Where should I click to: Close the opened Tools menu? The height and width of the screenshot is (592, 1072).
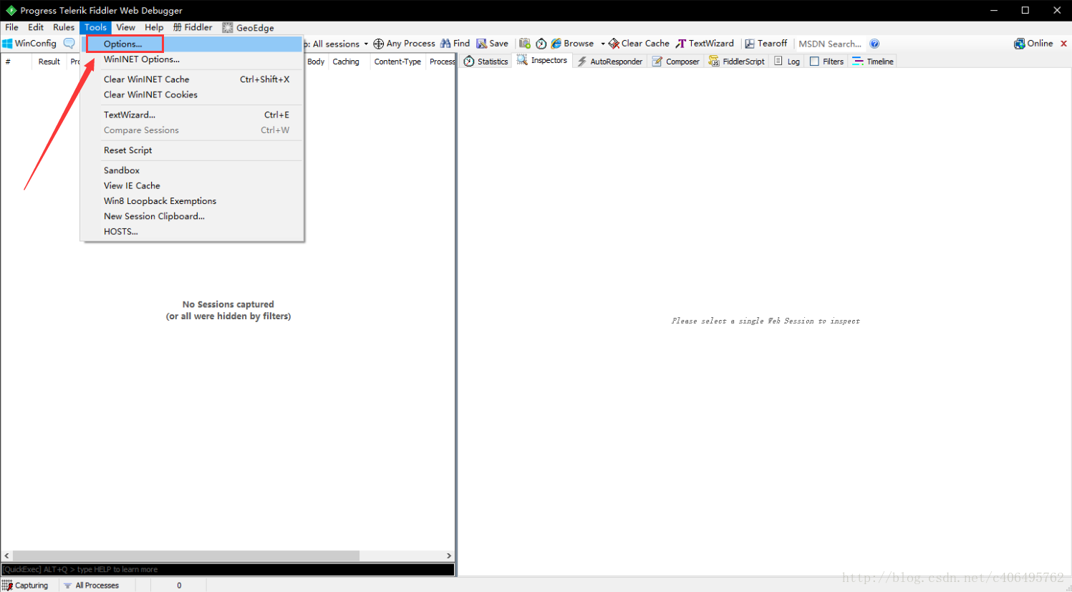click(95, 27)
